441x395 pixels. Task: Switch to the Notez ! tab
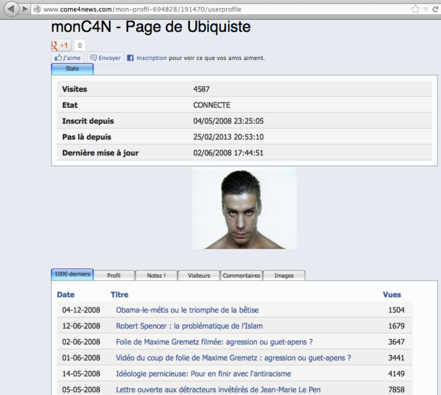click(x=156, y=275)
